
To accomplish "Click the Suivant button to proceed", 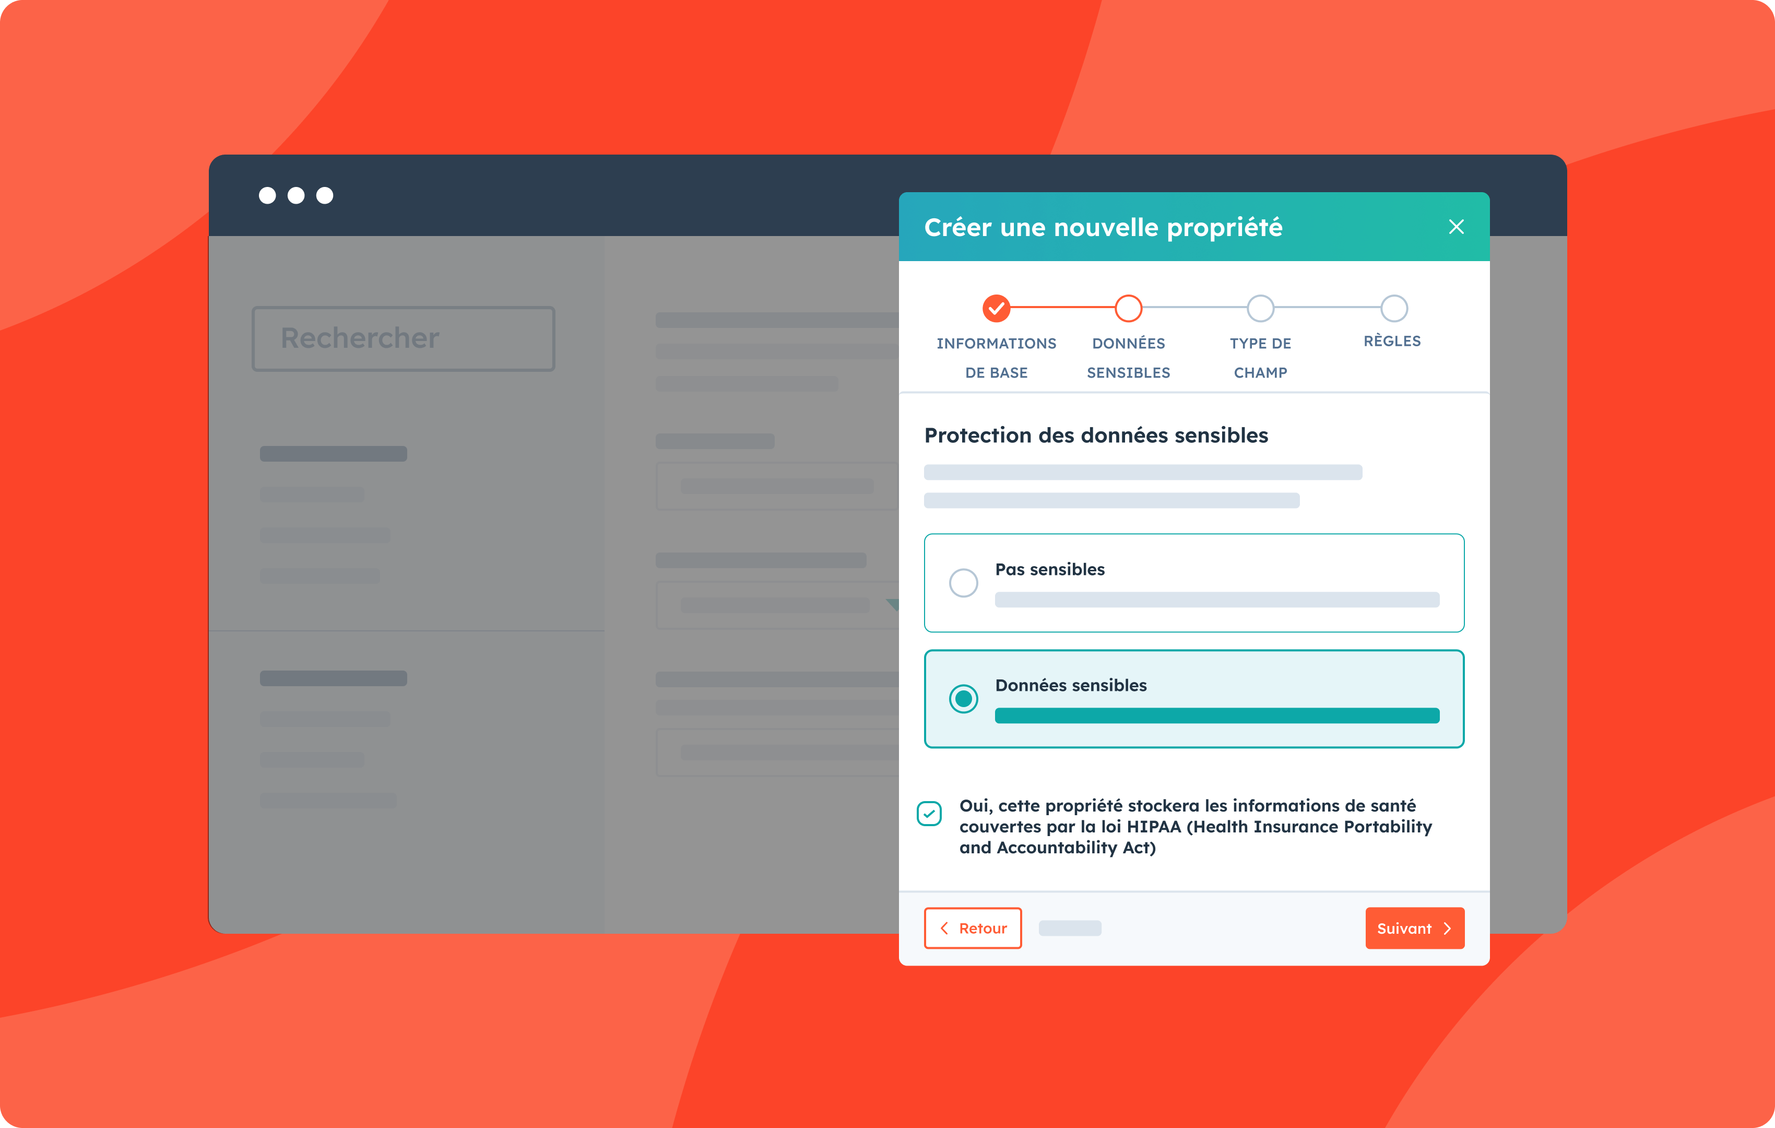I will click(1414, 927).
